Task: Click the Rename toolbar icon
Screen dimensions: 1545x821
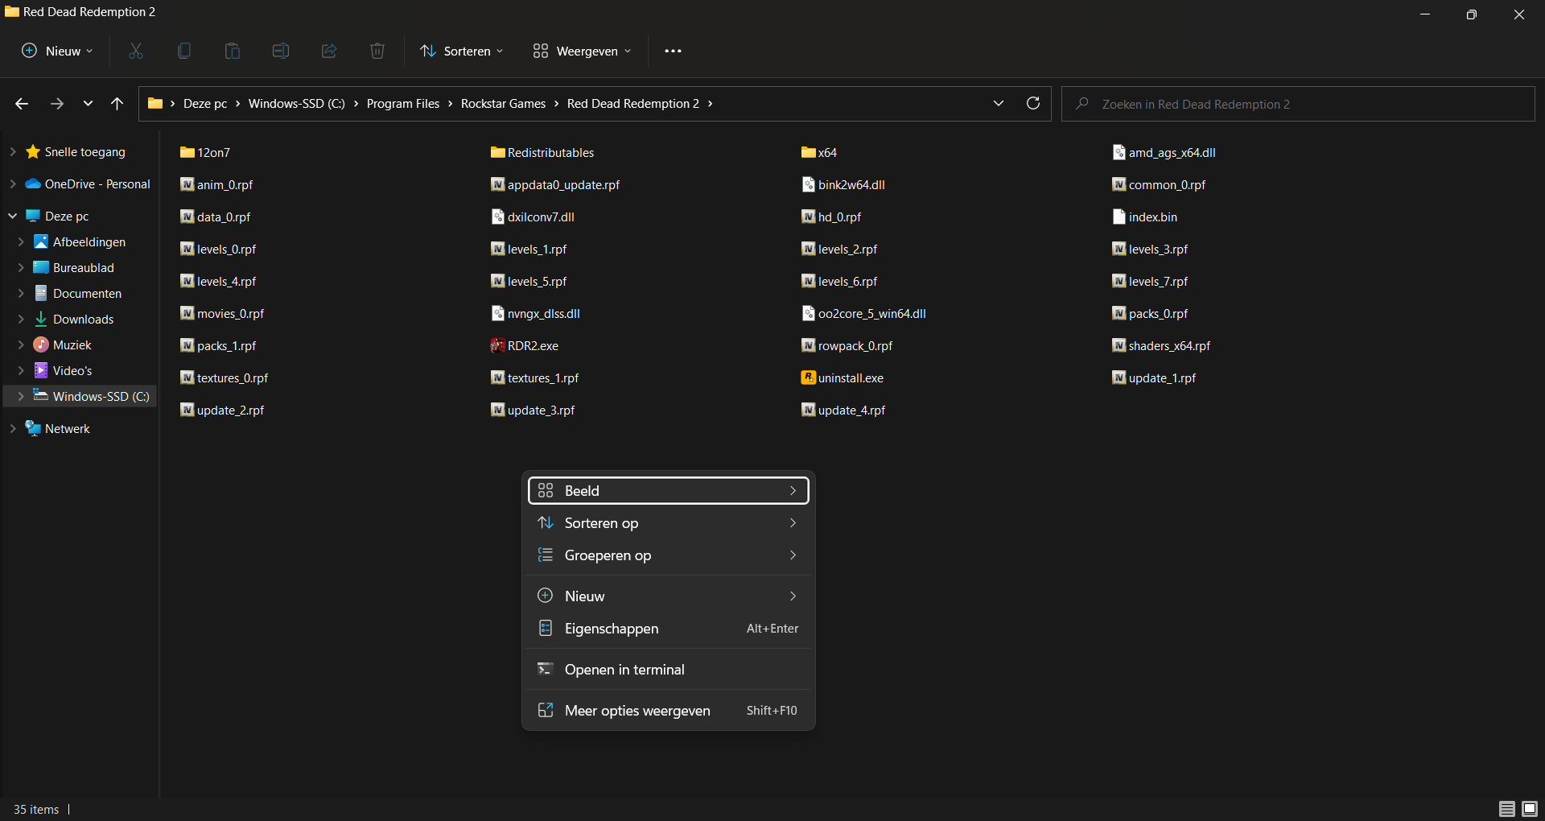Action: tap(281, 51)
